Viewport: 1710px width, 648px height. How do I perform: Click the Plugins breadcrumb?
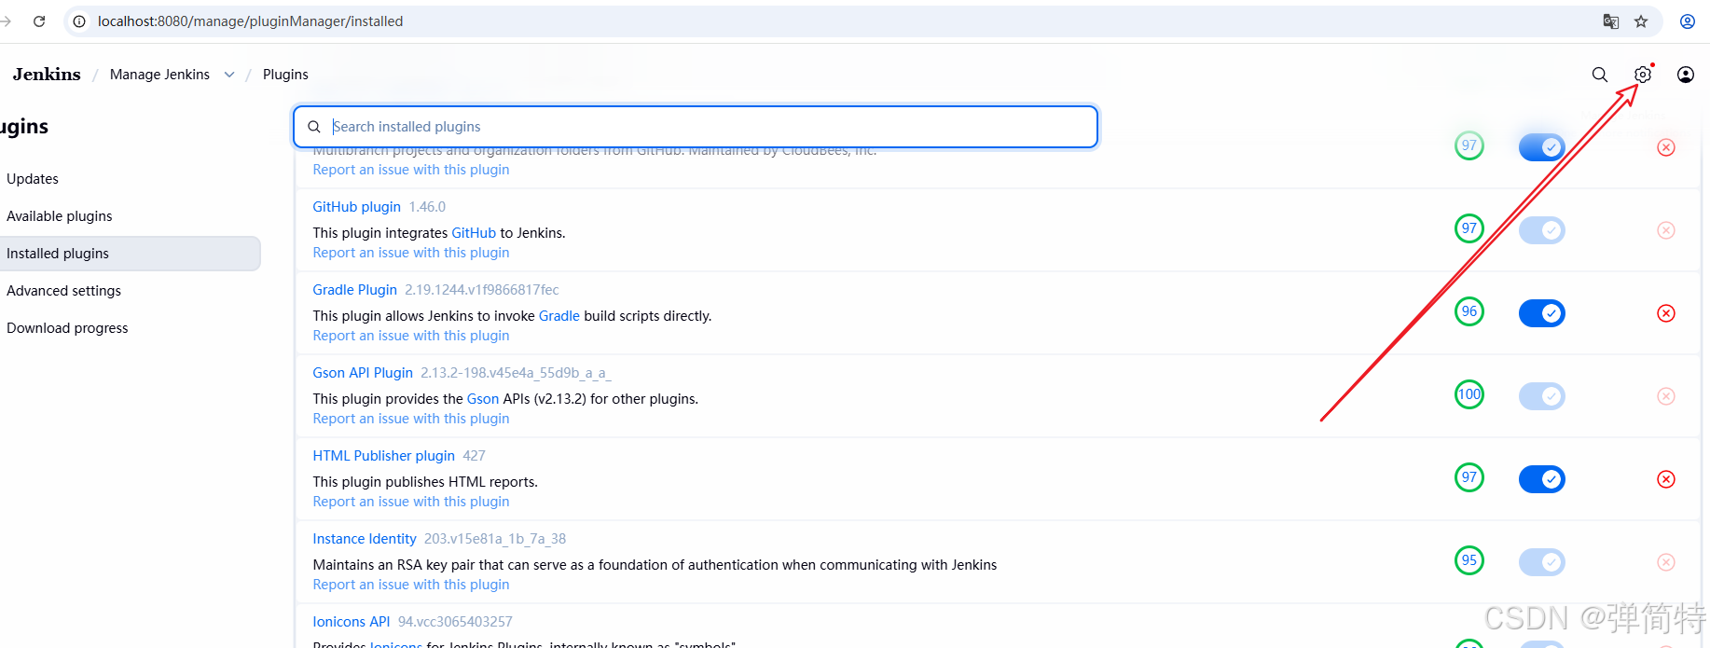coord(285,75)
